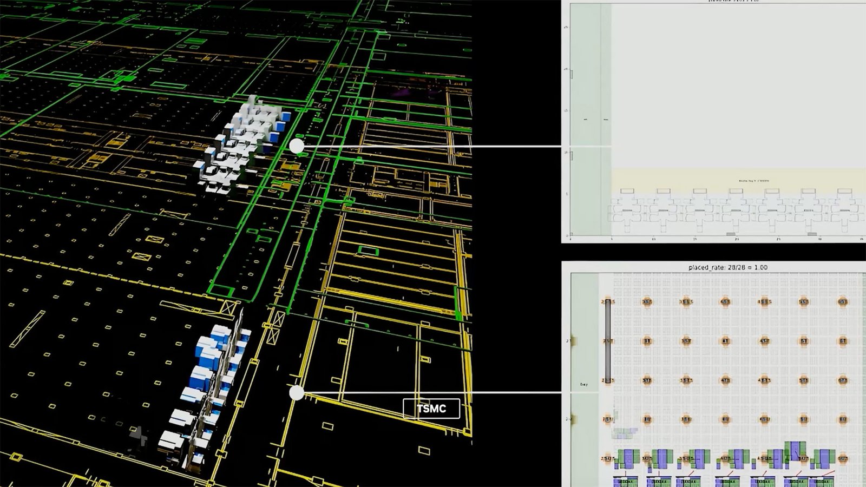
Task: Click the yellow band in the upper plot
Action: 738,181
